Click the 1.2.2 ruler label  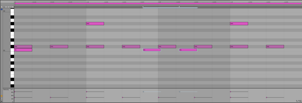(x=106, y=2)
